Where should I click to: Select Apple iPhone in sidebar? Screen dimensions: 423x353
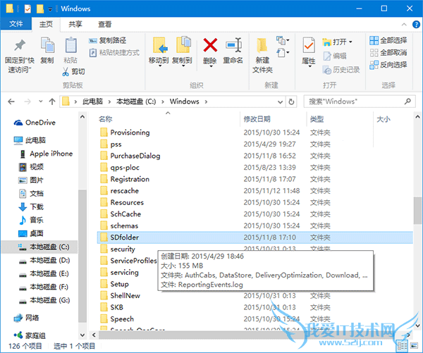pyautogui.click(x=46, y=154)
